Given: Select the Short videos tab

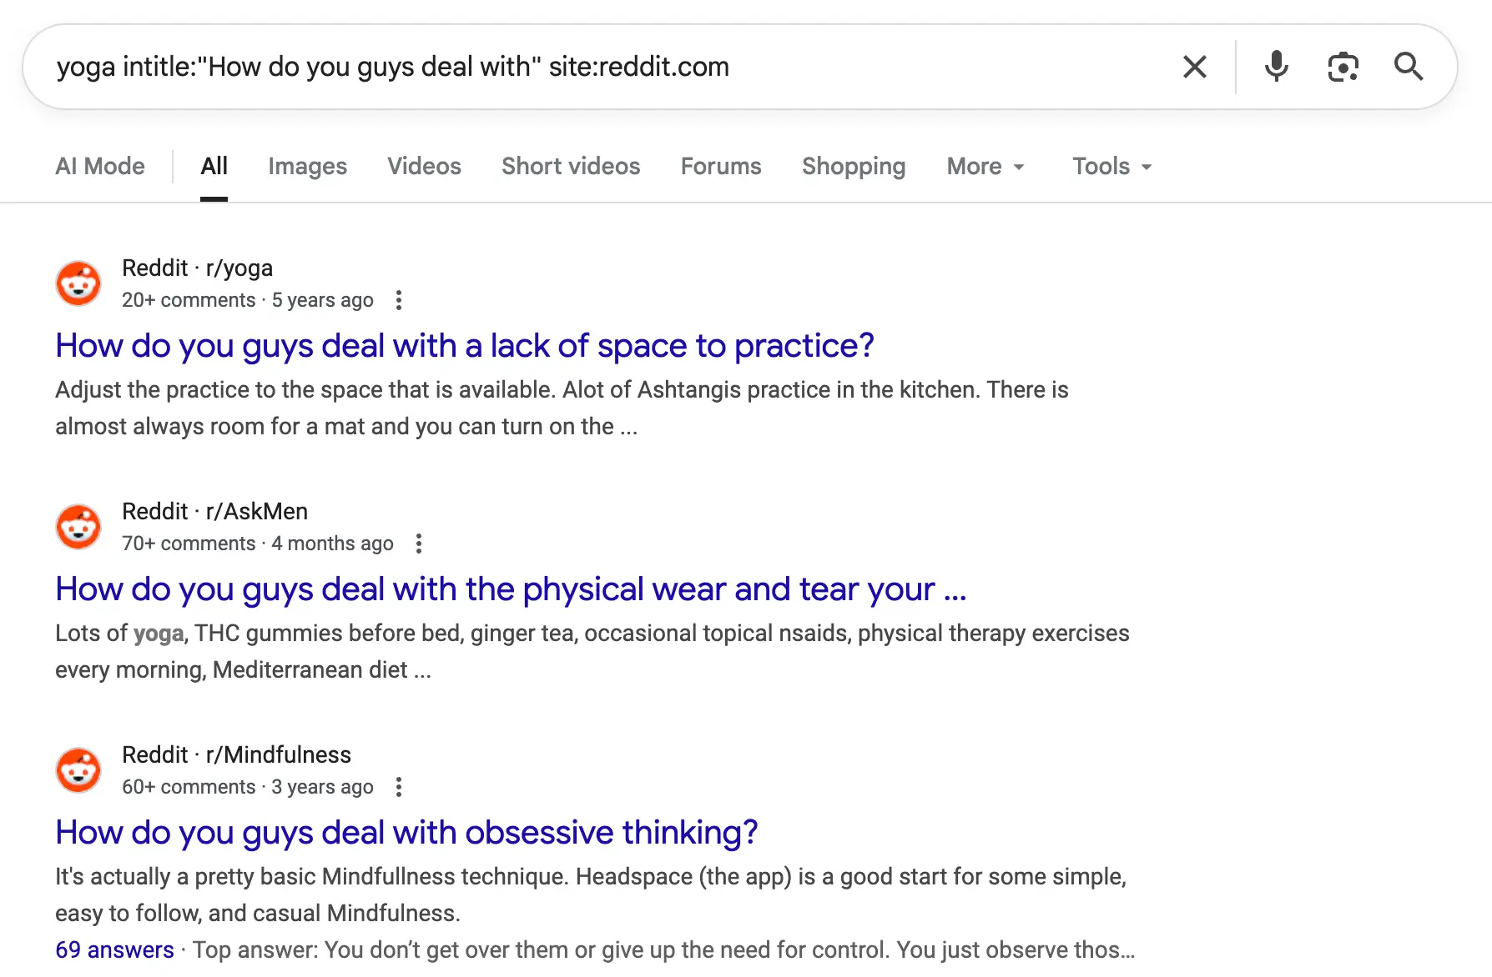Looking at the screenshot, I should pos(571,167).
